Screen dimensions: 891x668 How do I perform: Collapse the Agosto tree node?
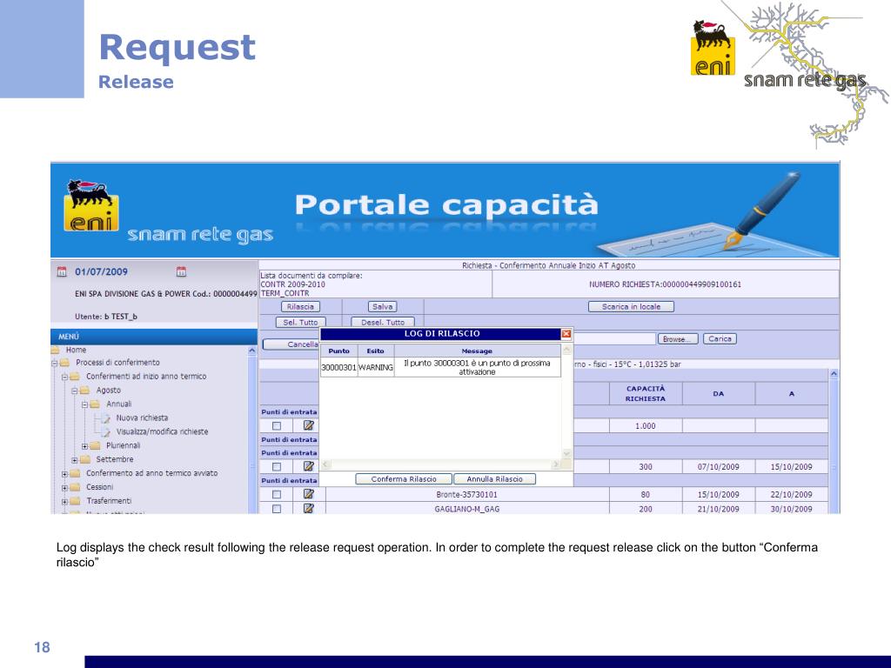[x=75, y=391]
